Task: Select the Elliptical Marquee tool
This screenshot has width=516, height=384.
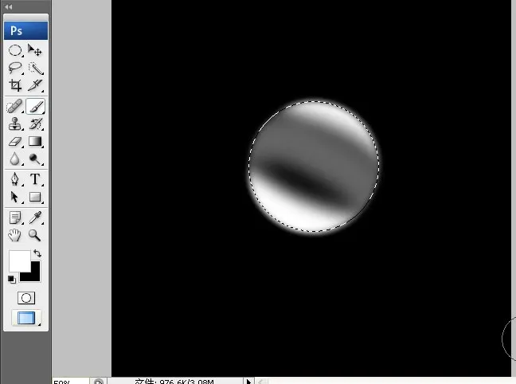Action: pos(15,50)
